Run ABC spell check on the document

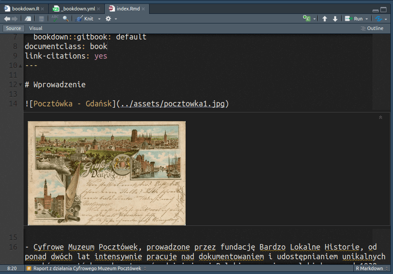tap(55, 19)
